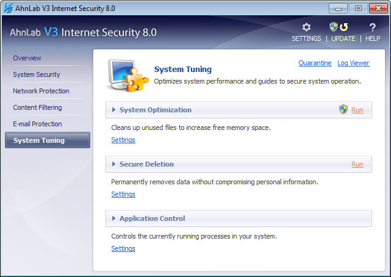Click the Help question mark icon
The height and width of the screenshot is (277, 391).
click(x=372, y=27)
